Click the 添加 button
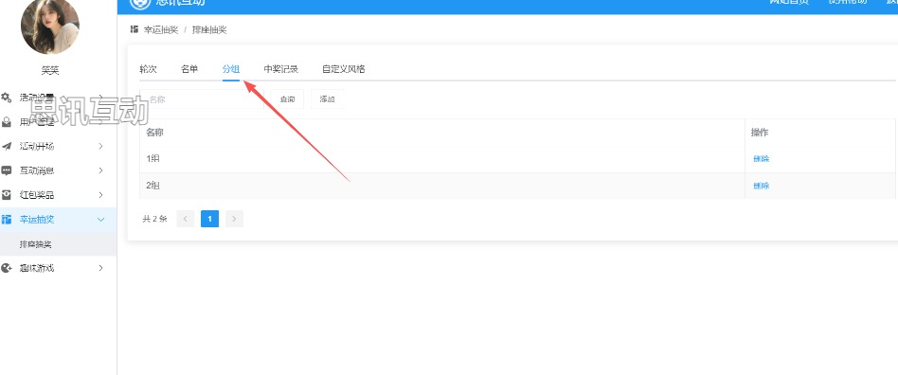Screen dimensions: 898x375 click(x=327, y=99)
